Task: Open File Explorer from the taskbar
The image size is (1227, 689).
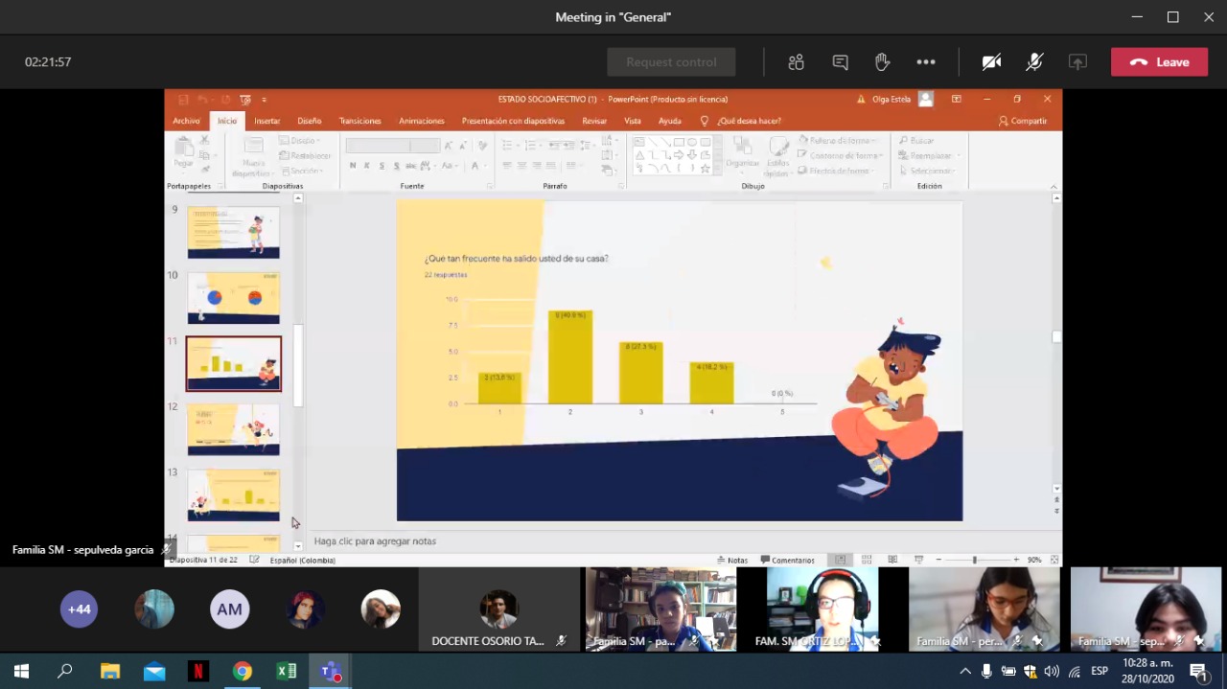Action: (110, 672)
